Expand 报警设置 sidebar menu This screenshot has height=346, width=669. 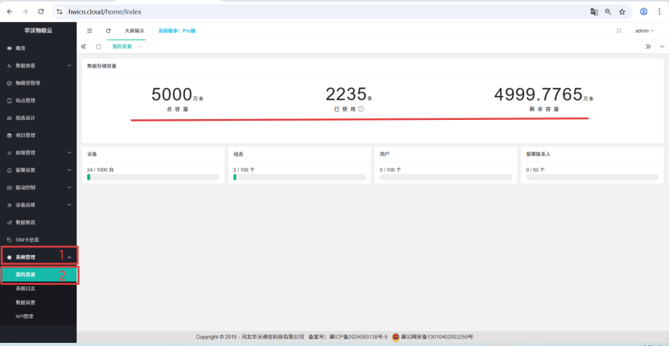[x=38, y=170]
